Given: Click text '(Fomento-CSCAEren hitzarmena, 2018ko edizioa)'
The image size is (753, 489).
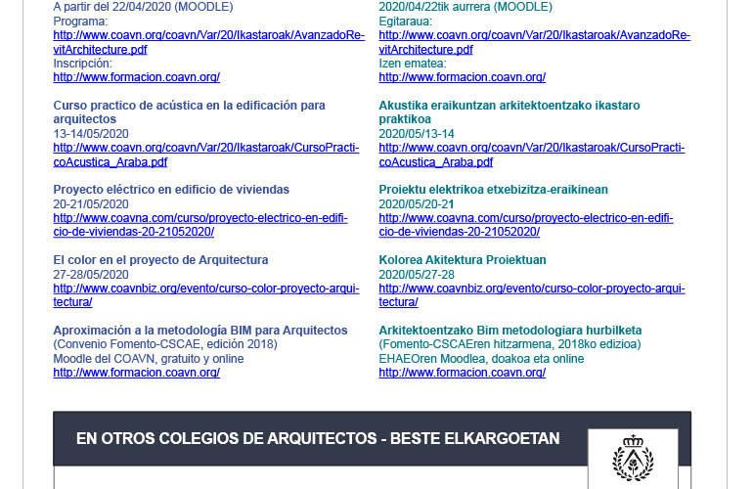Looking at the screenshot, I should tap(509, 344).
